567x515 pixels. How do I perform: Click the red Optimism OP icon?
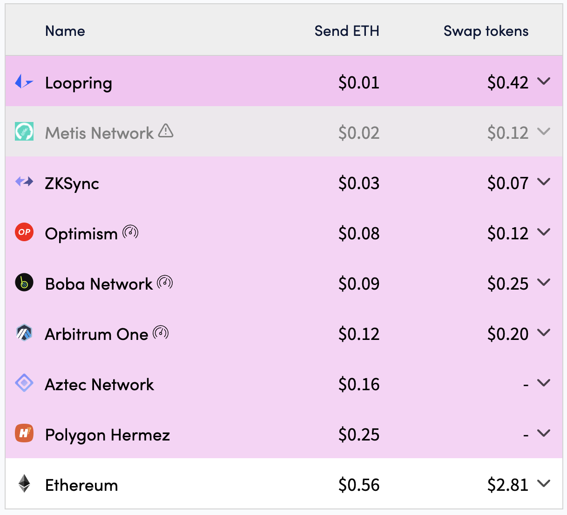pyautogui.click(x=24, y=232)
